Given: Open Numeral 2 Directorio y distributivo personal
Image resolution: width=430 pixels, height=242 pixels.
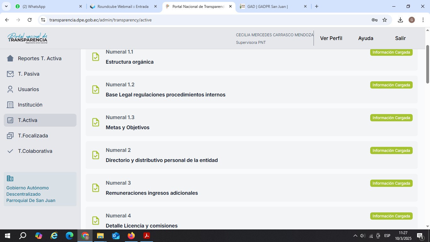Looking at the screenshot, I should 161,160.
